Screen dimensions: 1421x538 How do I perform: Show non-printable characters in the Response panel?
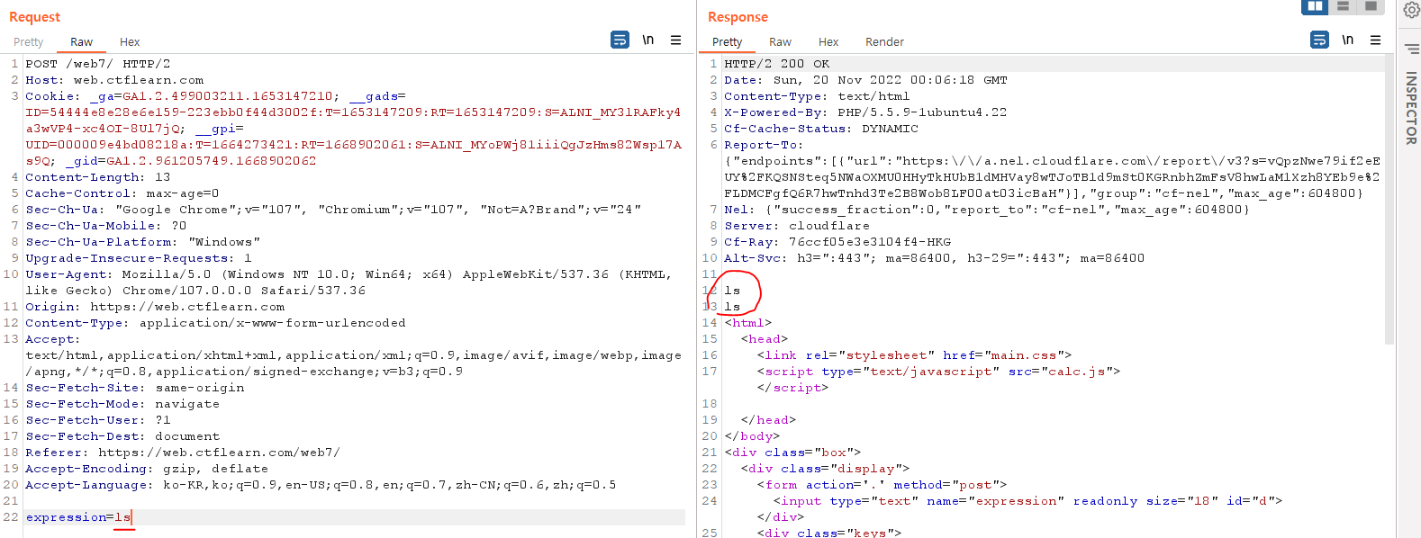[x=1347, y=40]
